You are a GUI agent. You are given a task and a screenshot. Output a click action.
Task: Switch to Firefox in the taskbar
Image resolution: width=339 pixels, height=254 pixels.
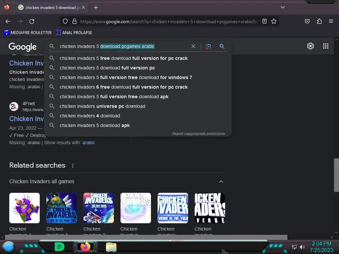(x=85, y=247)
